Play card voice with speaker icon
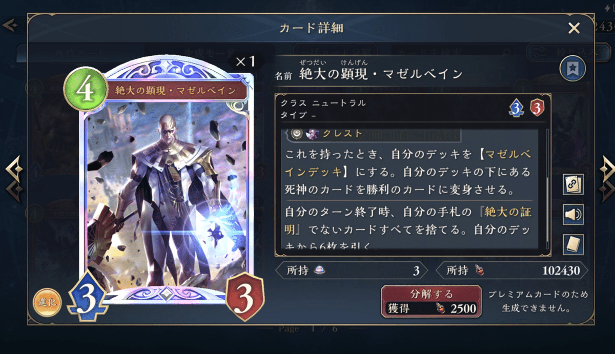This screenshot has height=354, width=615. tap(573, 215)
